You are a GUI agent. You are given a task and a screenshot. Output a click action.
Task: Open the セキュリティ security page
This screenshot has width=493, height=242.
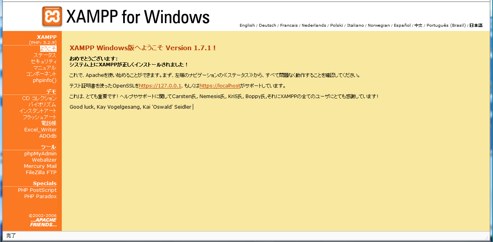point(44,62)
